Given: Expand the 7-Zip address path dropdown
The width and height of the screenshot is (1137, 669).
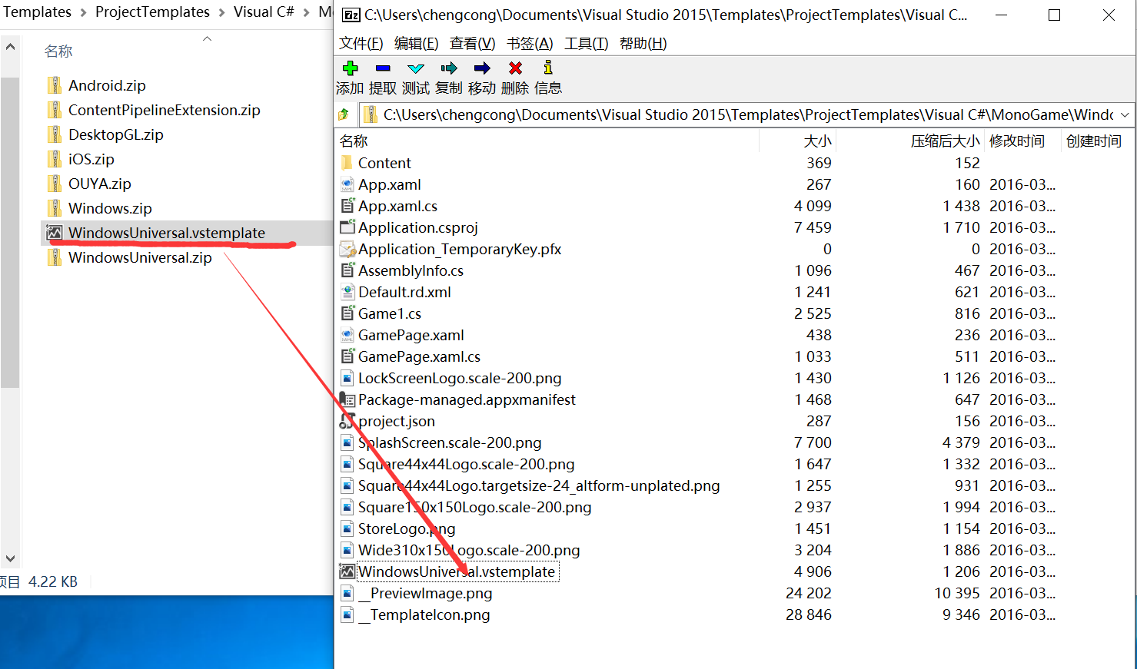Looking at the screenshot, I should [x=1125, y=114].
